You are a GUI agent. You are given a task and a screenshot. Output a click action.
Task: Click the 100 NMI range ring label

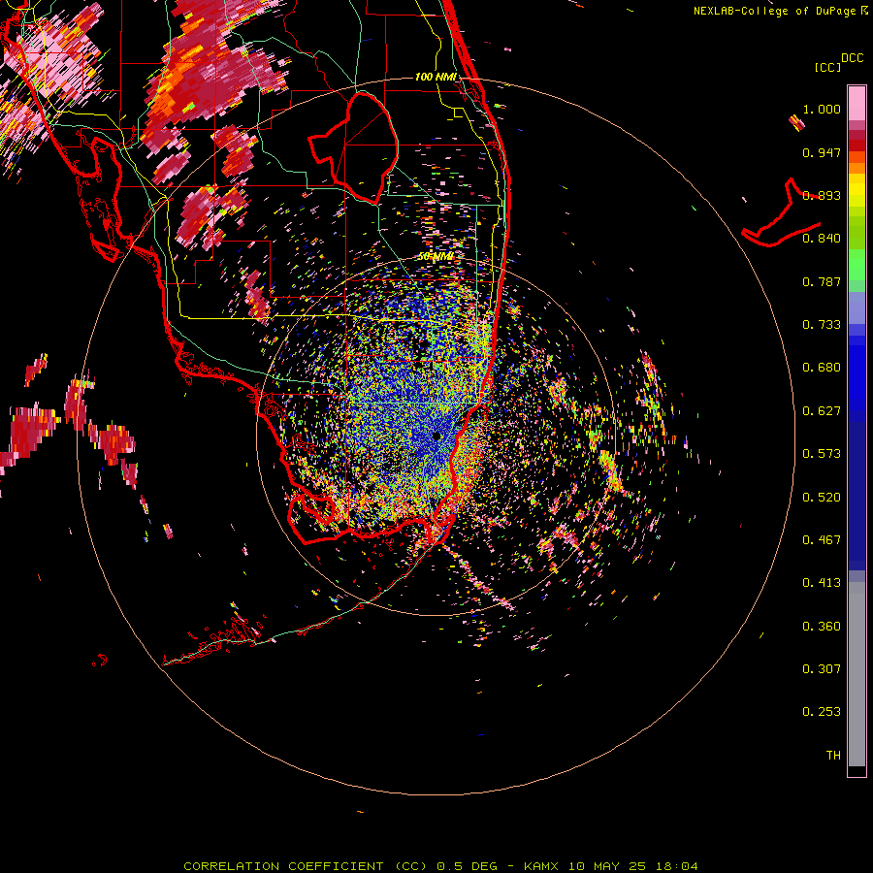tap(436, 77)
